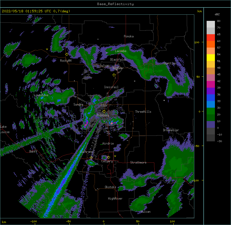This screenshot has width=231, height=225.
Task: Click the HighRiver label
Action: point(115,199)
